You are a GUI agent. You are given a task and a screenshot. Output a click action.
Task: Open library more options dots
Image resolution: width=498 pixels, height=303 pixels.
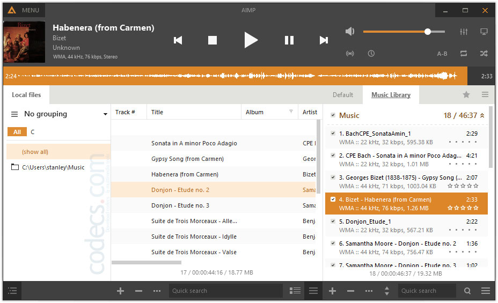[157, 291]
